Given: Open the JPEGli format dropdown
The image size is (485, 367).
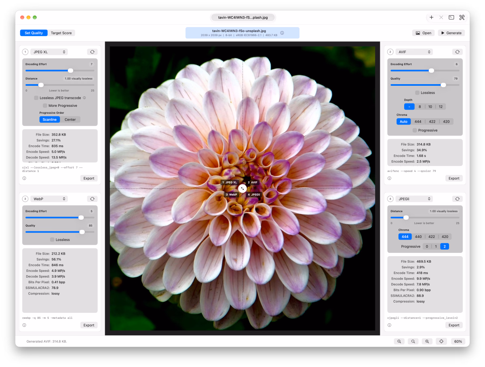Looking at the screenshot, I should (414, 199).
